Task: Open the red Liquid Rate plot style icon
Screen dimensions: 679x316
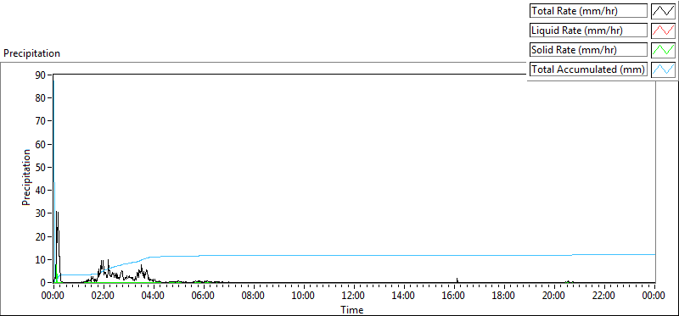Action: [x=664, y=30]
